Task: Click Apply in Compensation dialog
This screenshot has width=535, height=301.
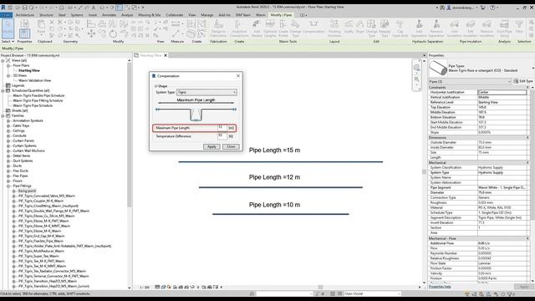Action: (x=211, y=146)
